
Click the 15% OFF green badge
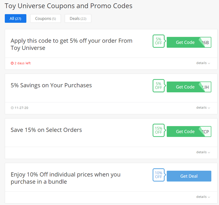[159, 130]
